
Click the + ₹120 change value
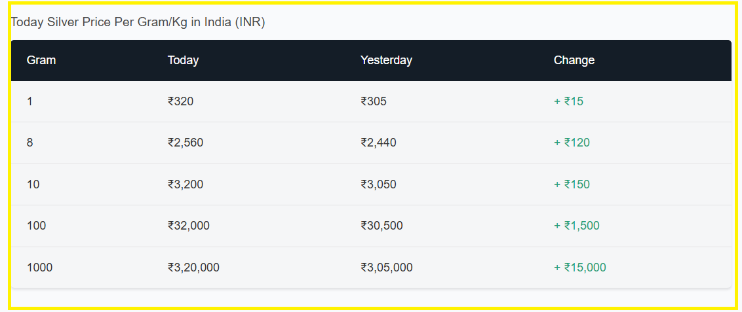click(x=572, y=143)
